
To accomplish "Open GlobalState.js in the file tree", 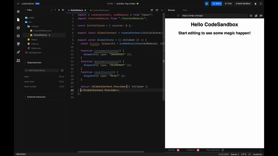I will [40, 35].
